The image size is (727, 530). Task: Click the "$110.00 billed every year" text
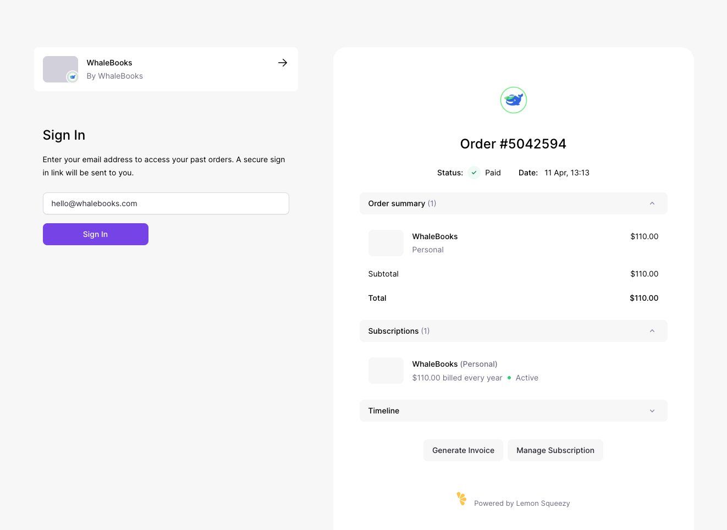pyautogui.click(x=458, y=378)
